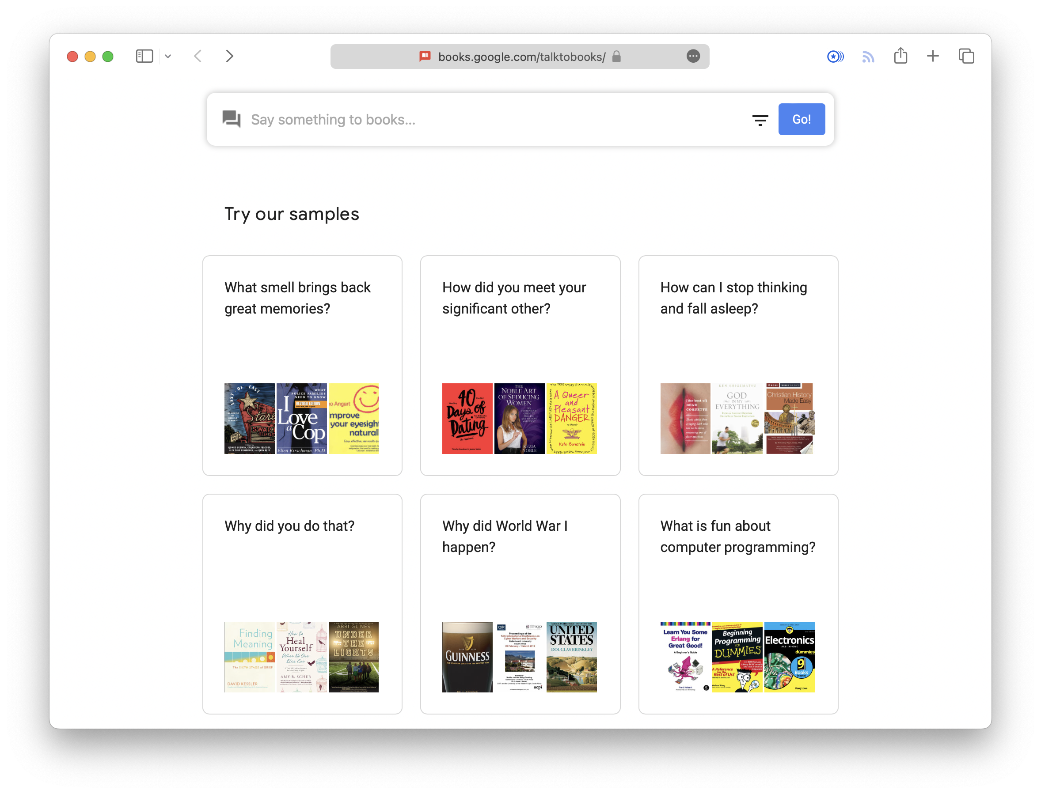Click the "Beginning Programming for Dummies" cover
This screenshot has height=794, width=1041.
(x=737, y=657)
